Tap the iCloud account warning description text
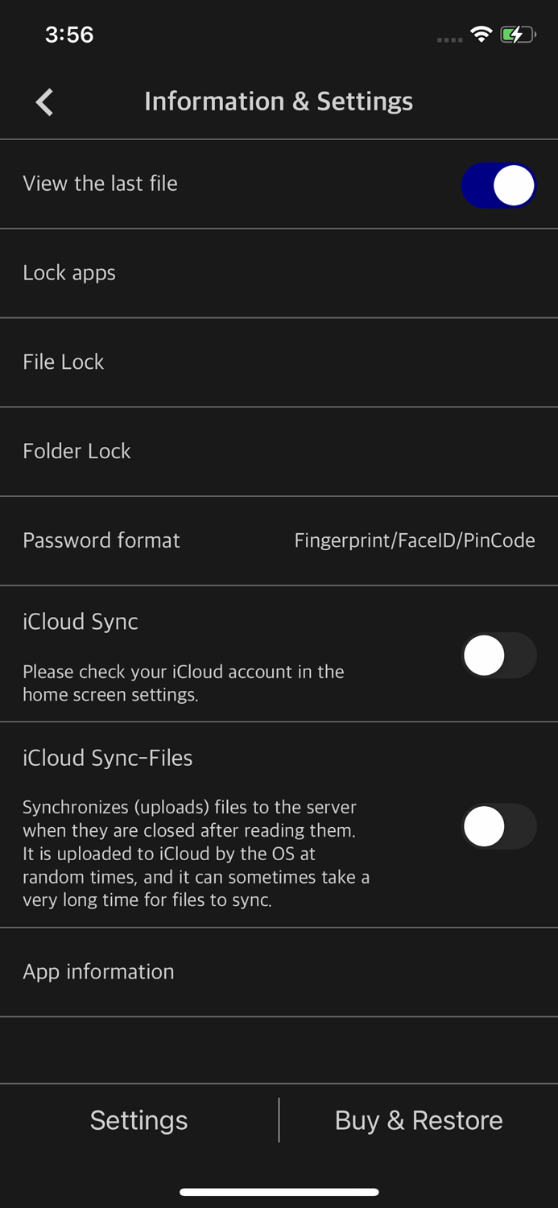558x1208 pixels. [184, 683]
